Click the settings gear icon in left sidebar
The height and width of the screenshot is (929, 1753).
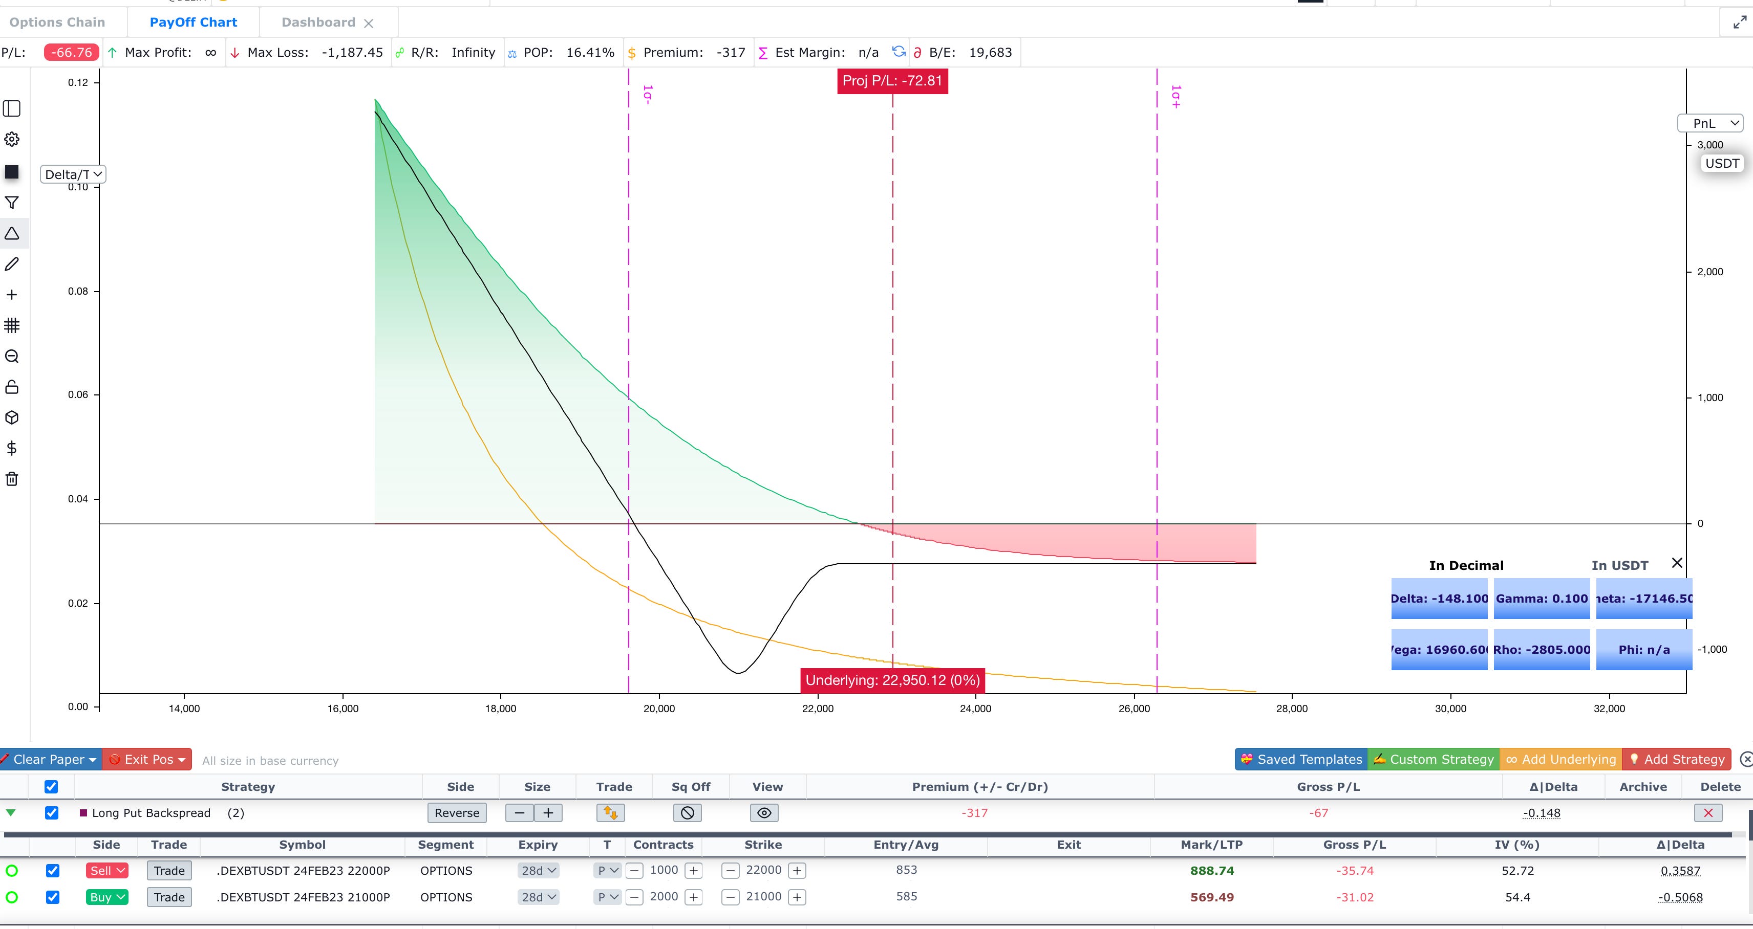[12, 140]
